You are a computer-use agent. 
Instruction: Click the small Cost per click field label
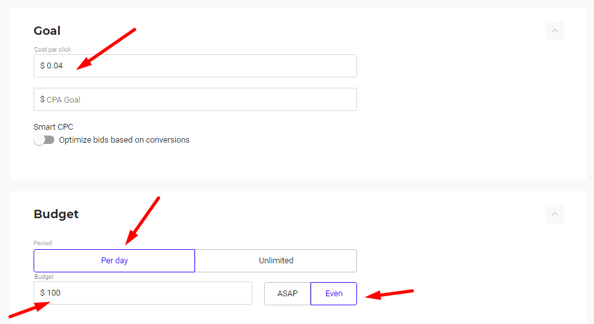52,49
